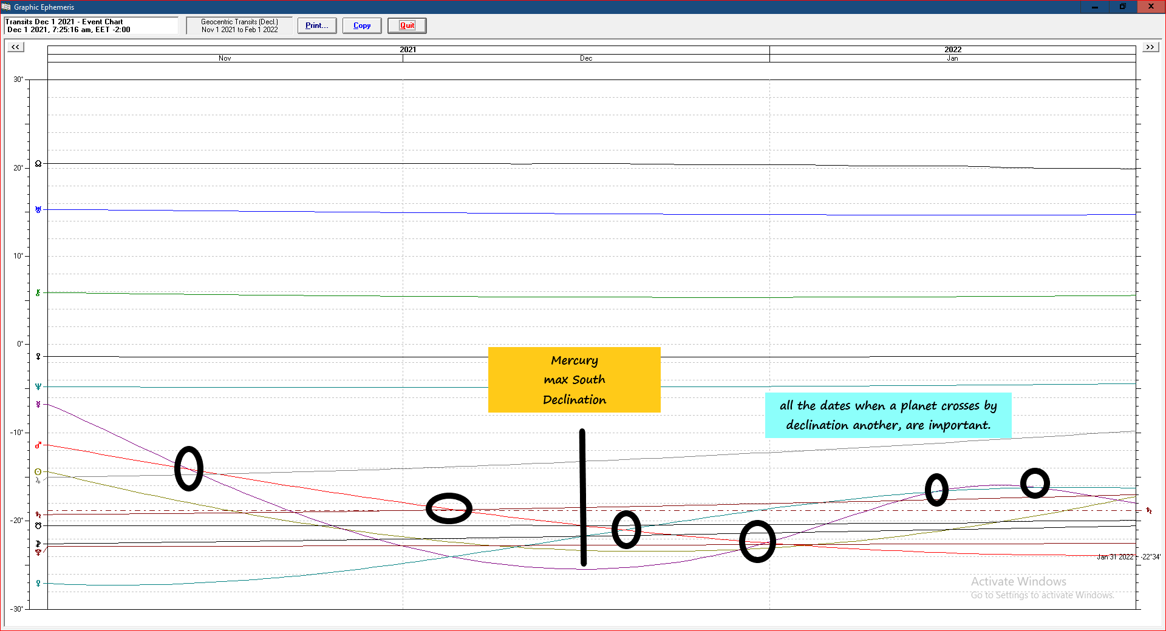Viewport: 1166px width, 631px height.
Task: Advance to next period with >> button
Action: pos(1150,47)
